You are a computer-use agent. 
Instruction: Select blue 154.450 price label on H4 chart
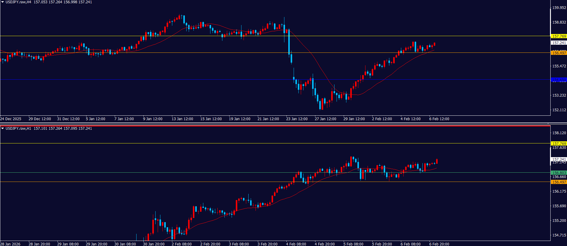[x=559, y=80]
